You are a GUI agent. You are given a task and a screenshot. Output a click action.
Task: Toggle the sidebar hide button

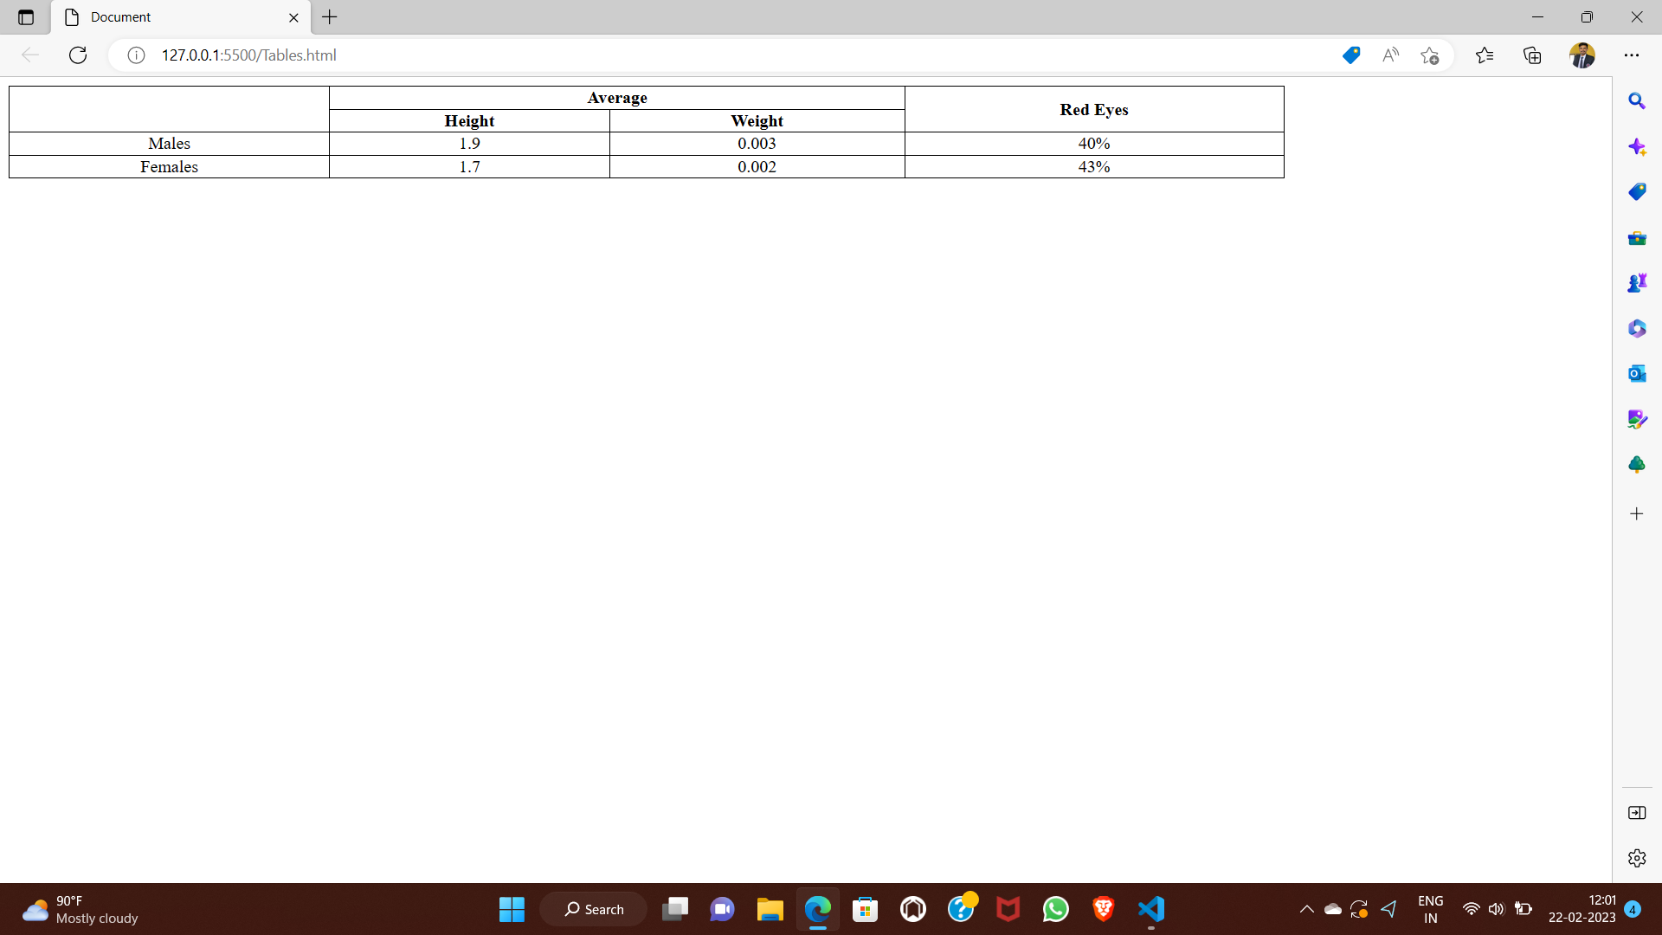tap(1637, 813)
